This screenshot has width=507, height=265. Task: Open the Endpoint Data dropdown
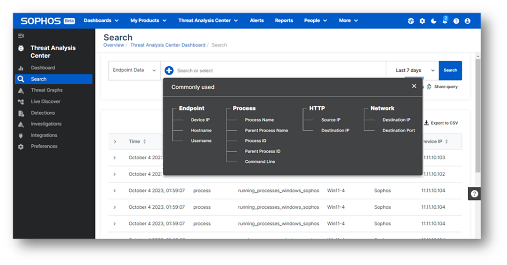click(134, 70)
